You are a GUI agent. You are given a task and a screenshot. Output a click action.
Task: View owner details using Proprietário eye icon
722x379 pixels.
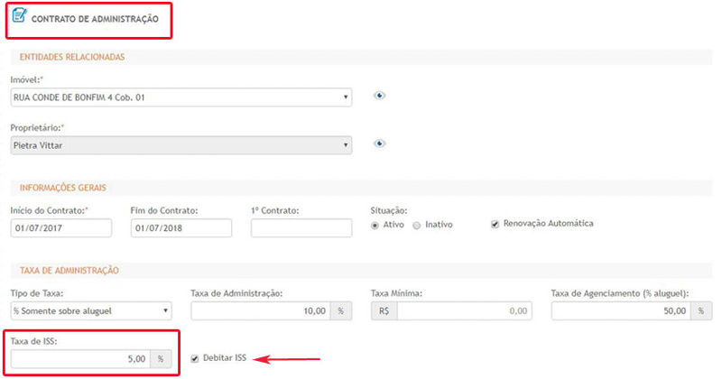click(380, 143)
